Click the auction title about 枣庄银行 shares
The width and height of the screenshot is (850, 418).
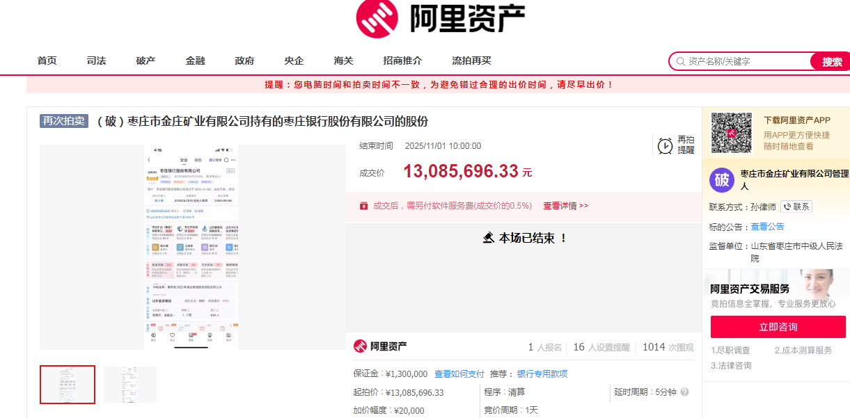pos(261,121)
